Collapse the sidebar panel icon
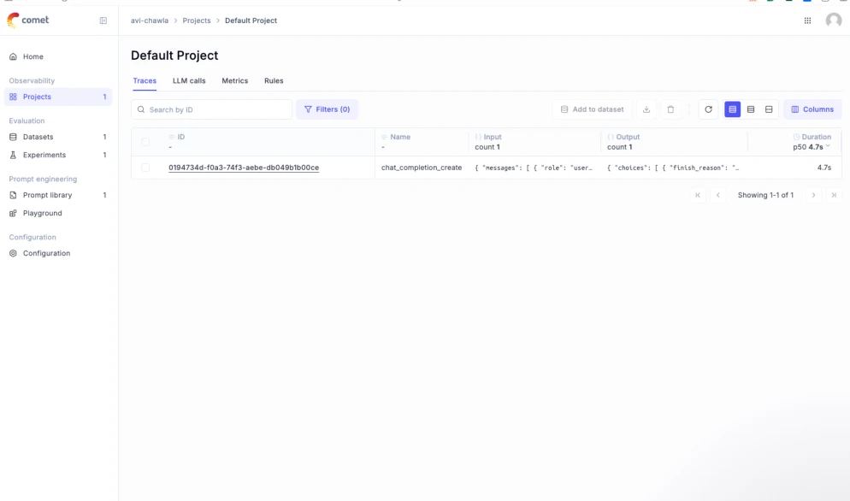850x501 pixels. (x=103, y=21)
